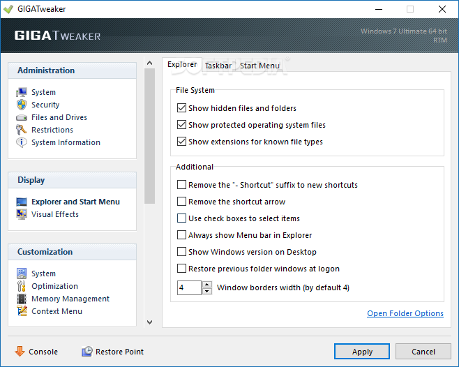Click the Display section header
Screen dimensions: 459x367
[72, 180]
